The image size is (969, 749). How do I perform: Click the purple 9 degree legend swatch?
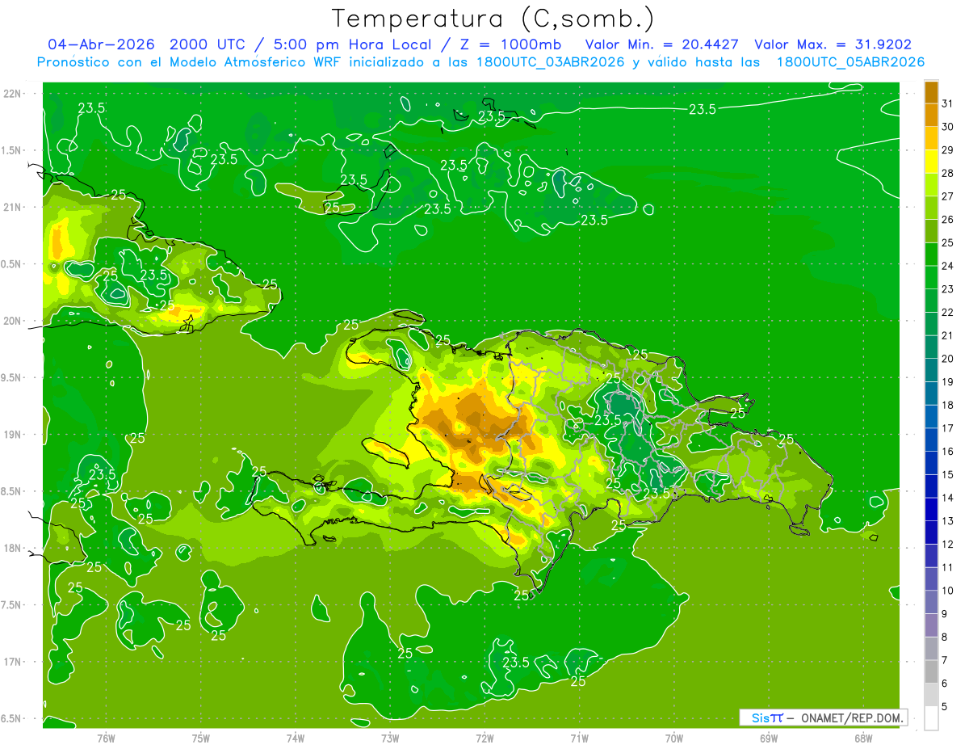[931, 603]
